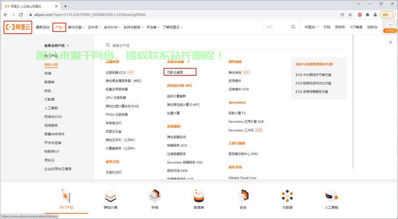
Task: Open 弹性伸缩 product
Action: (x=235, y=73)
